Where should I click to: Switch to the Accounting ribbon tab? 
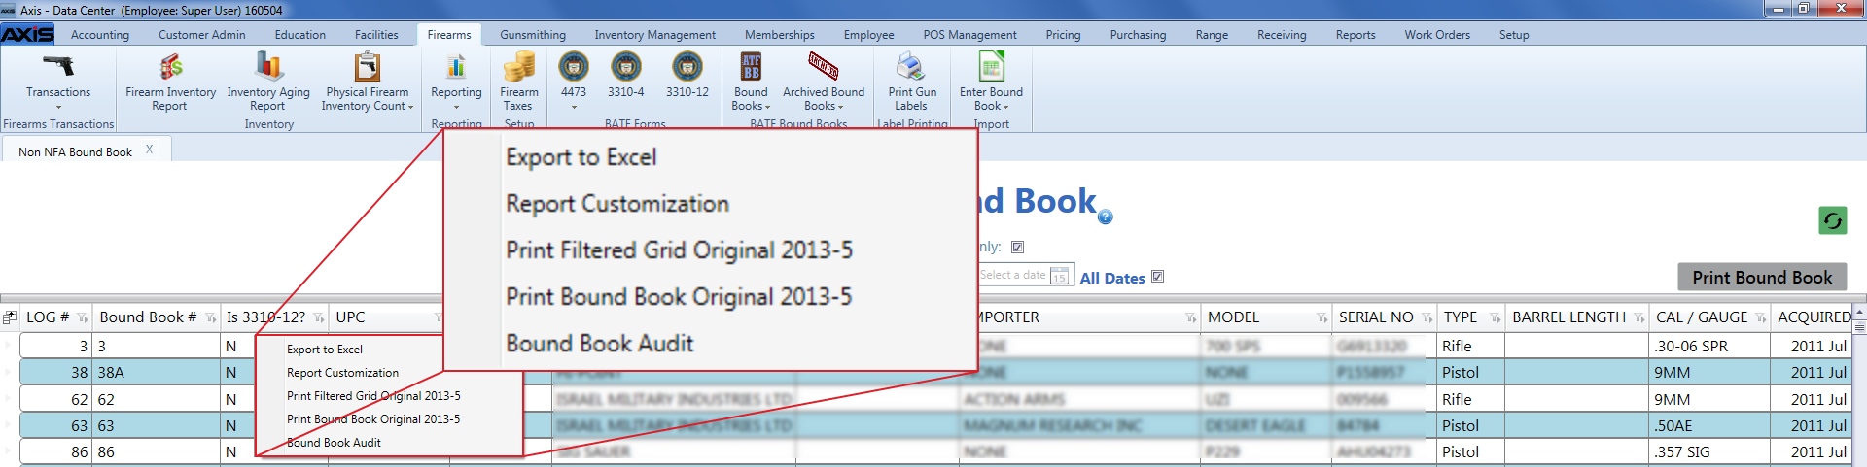tap(100, 35)
